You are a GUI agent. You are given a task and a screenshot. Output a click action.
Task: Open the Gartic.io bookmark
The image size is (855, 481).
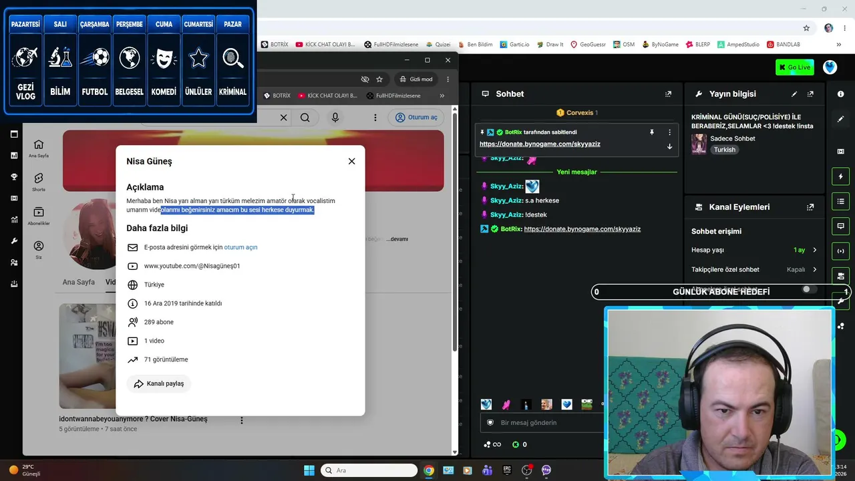[x=514, y=45]
